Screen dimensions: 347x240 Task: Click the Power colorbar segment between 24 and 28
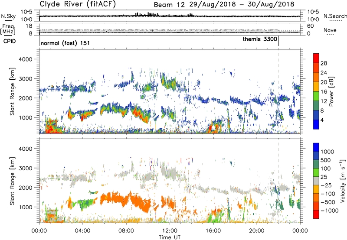(x=316, y=68)
